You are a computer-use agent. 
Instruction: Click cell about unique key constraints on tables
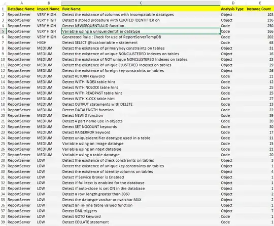coord(141,166)
